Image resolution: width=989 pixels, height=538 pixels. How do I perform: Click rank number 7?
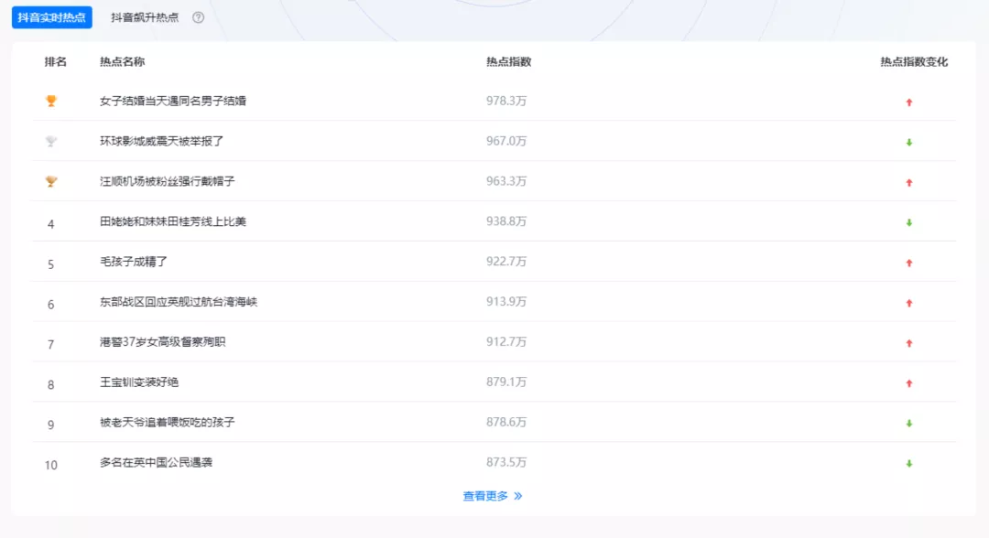tap(51, 345)
